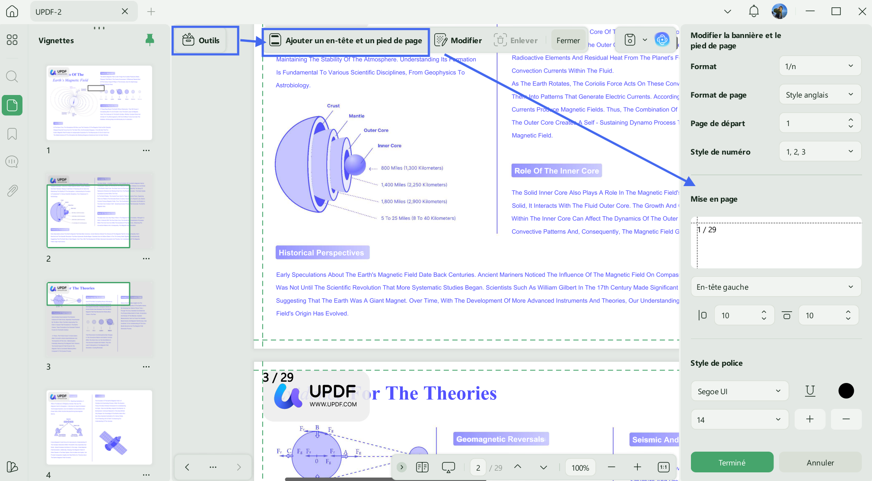Collapse the bottom toolbar chevron

401,467
